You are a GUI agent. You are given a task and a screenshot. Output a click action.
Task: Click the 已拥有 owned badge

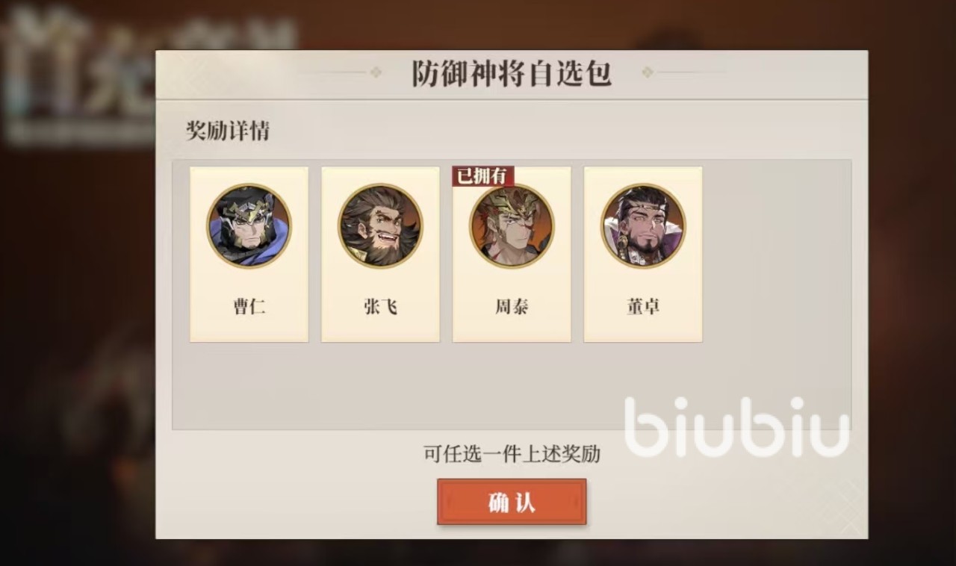(483, 176)
